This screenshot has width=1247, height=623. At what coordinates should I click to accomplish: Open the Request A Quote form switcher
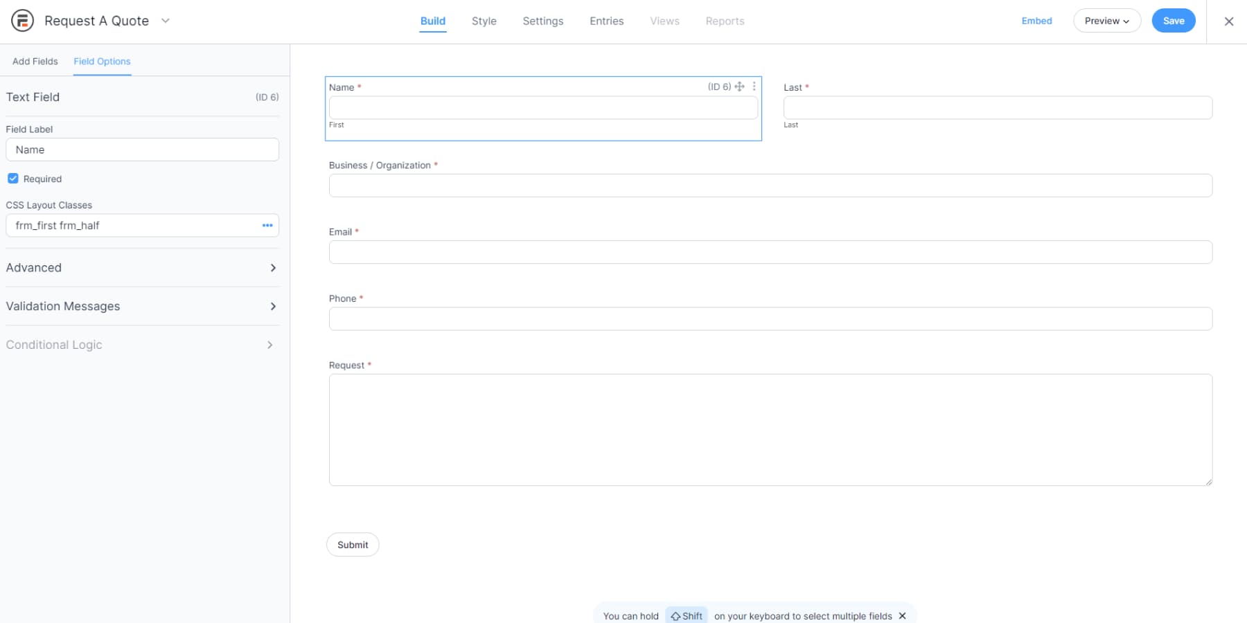(x=165, y=21)
